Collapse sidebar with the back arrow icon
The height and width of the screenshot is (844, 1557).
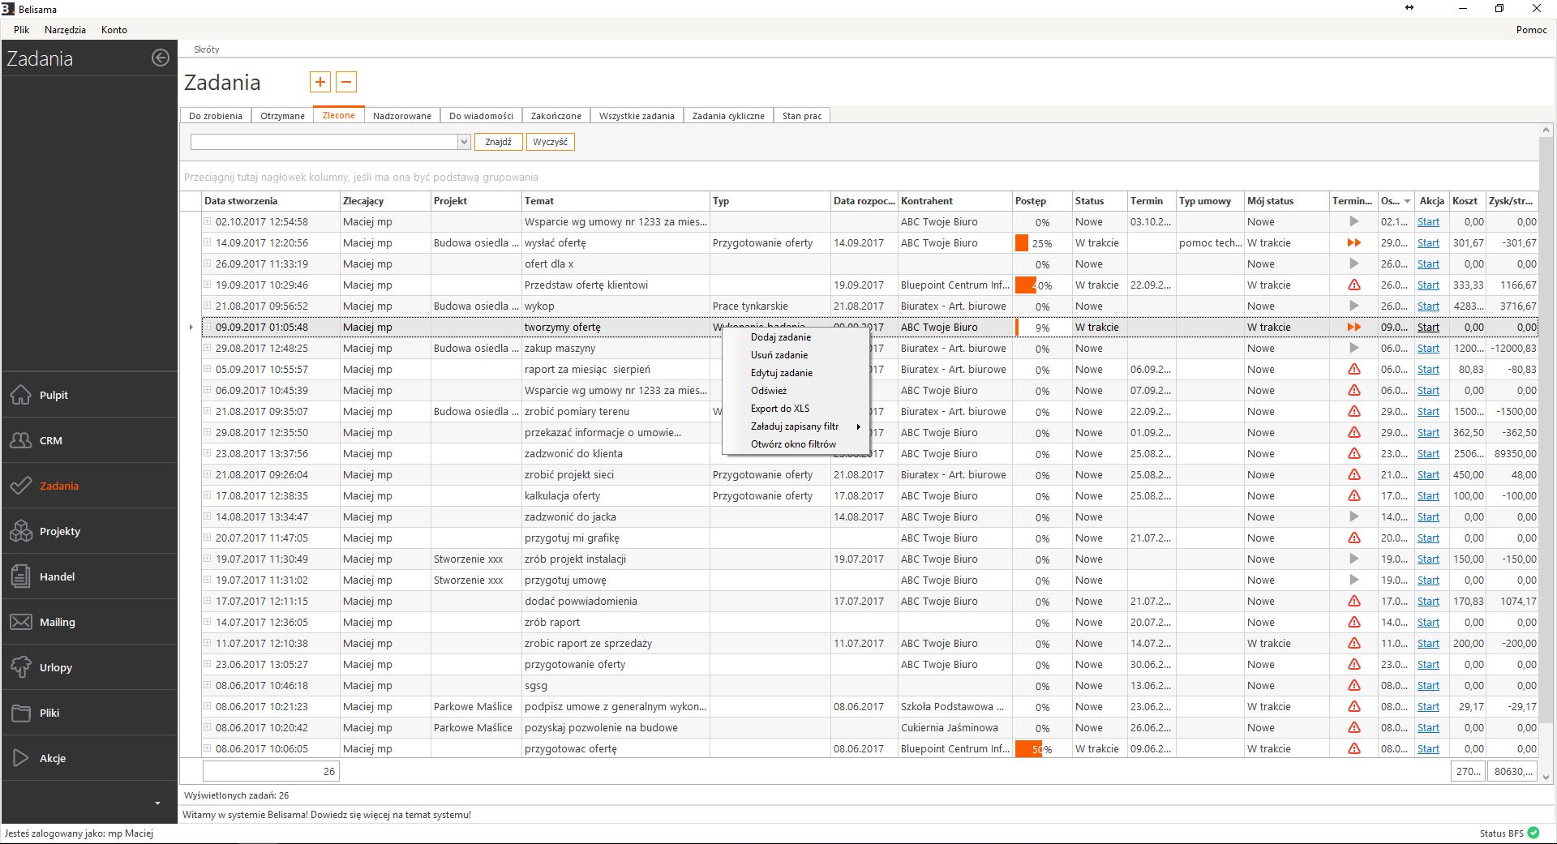(161, 58)
